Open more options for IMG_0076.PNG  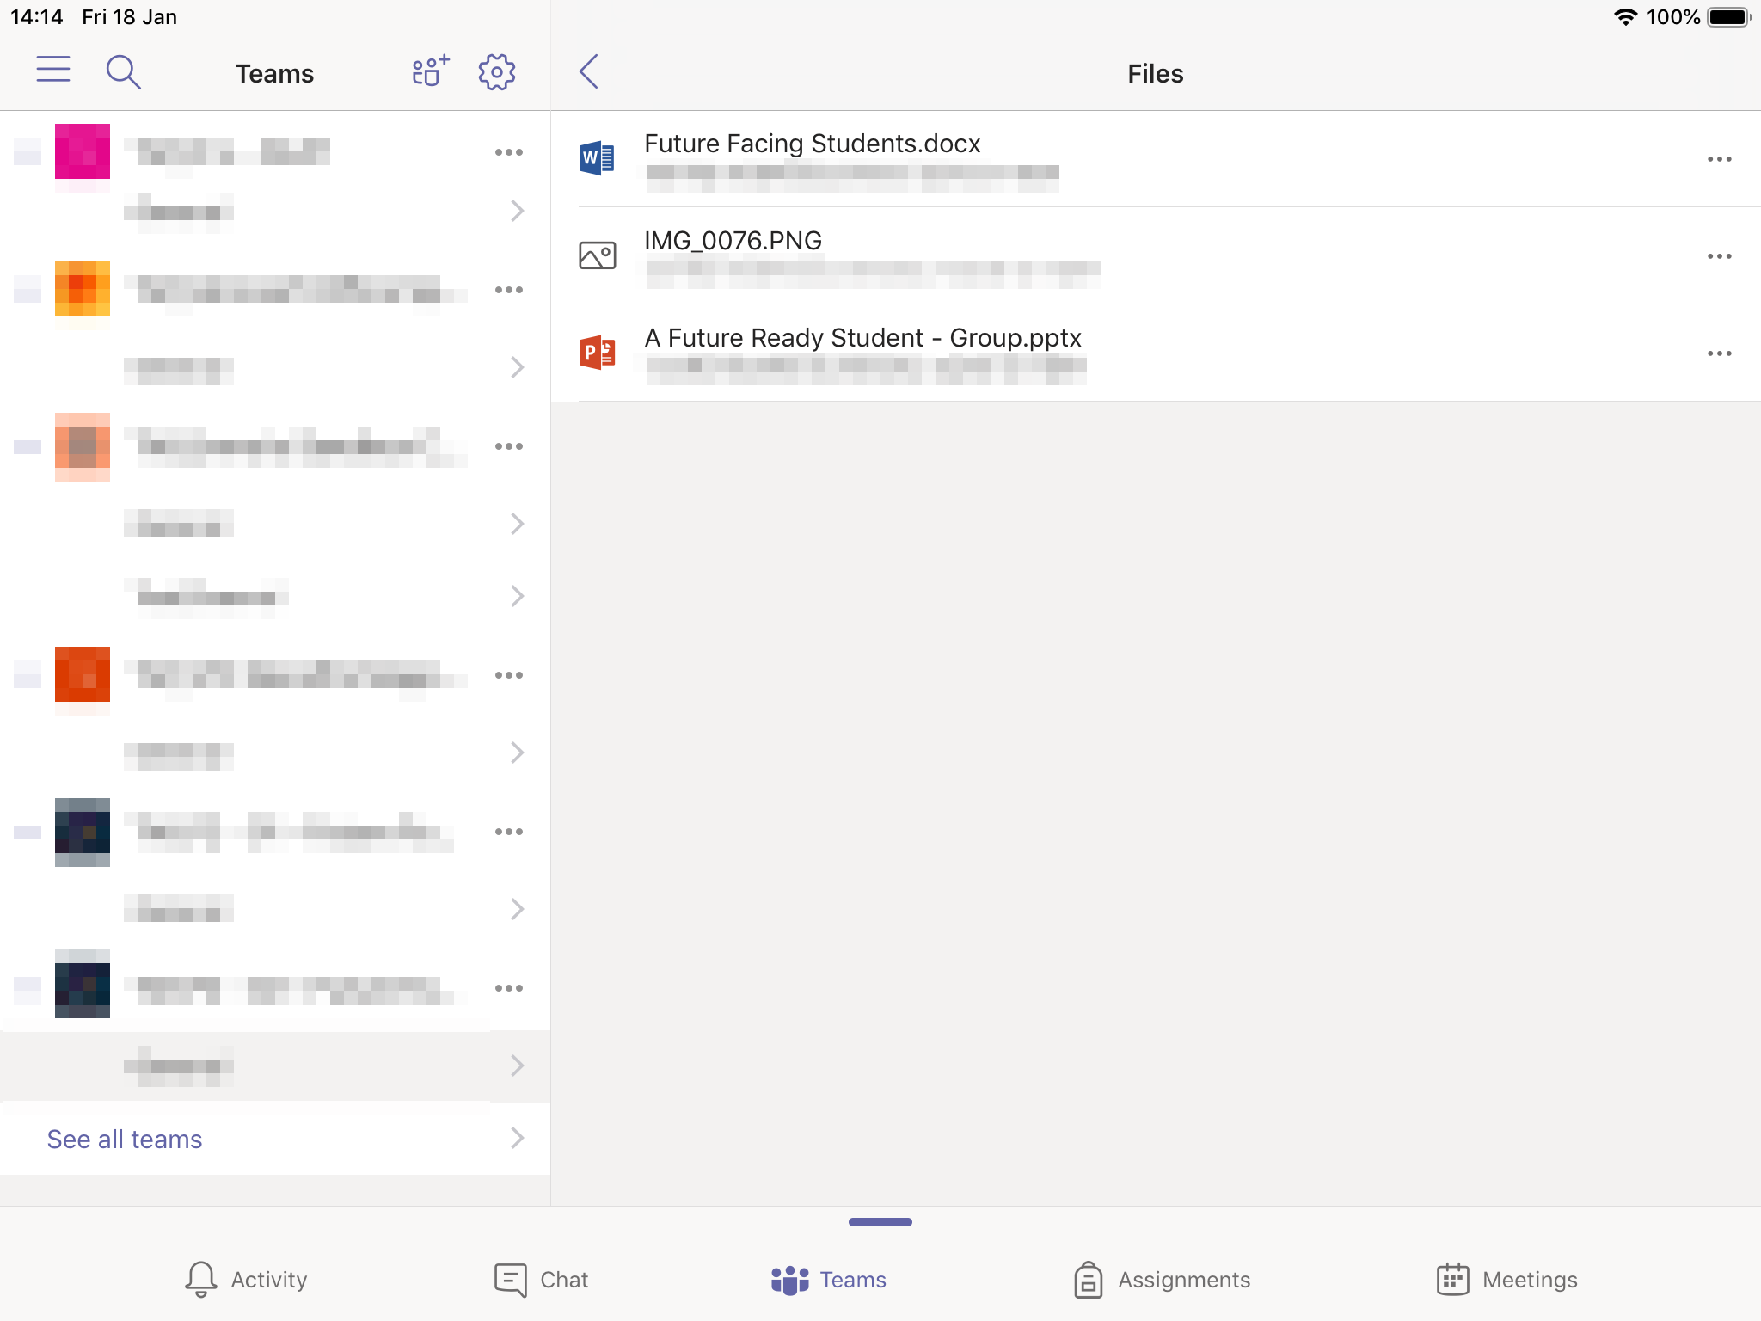[x=1720, y=256]
